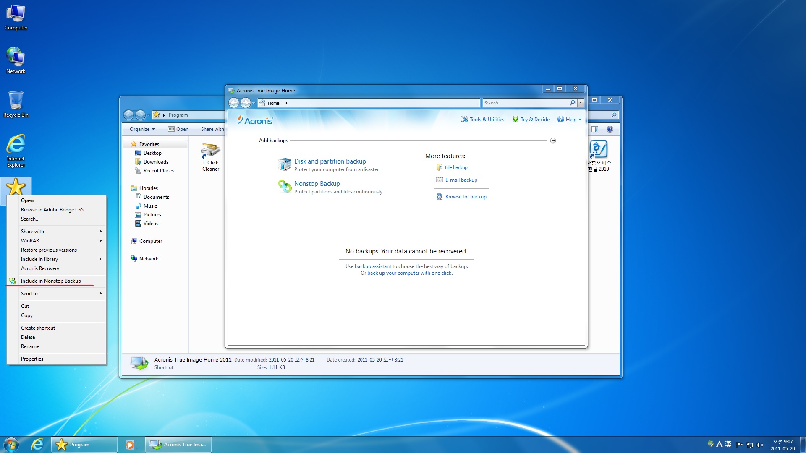Click the File backup folder icon

tap(439, 167)
